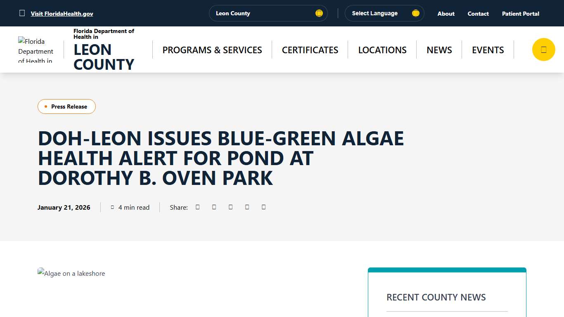
Task: Share the article via the email icon
Action: pos(247,207)
